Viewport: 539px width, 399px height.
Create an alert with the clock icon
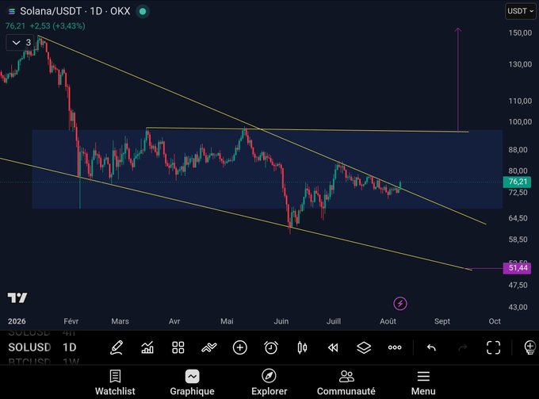271,347
